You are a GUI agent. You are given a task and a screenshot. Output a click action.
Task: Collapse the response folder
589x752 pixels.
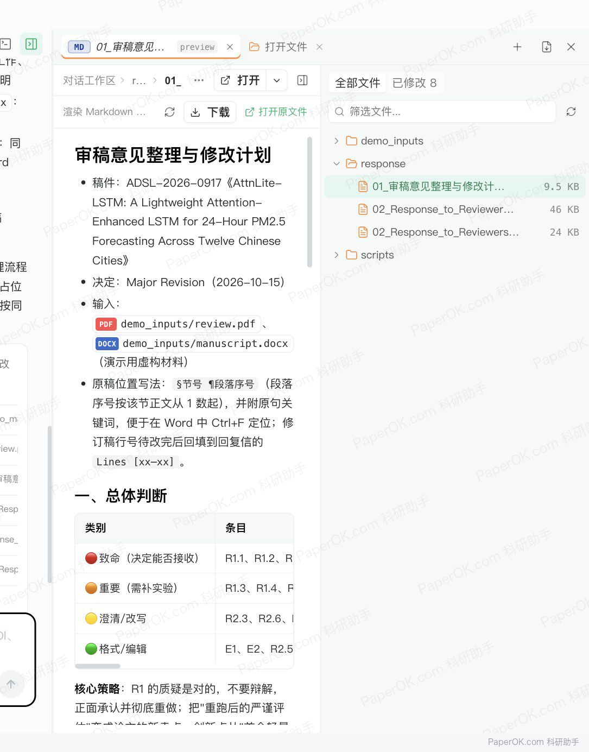point(337,163)
